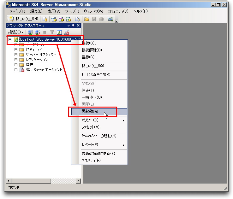Image resolution: width=233 pixels, height=199 pixels.
Task: Open a new DMX query
Action: click(x=61, y=19)
